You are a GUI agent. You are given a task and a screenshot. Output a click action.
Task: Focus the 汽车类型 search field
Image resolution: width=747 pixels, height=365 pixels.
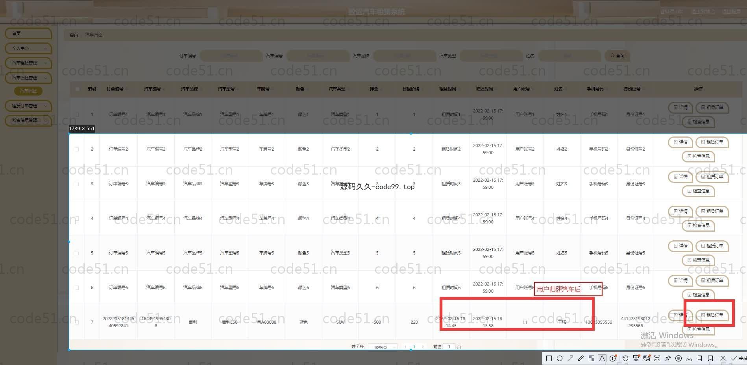(490, 56)
